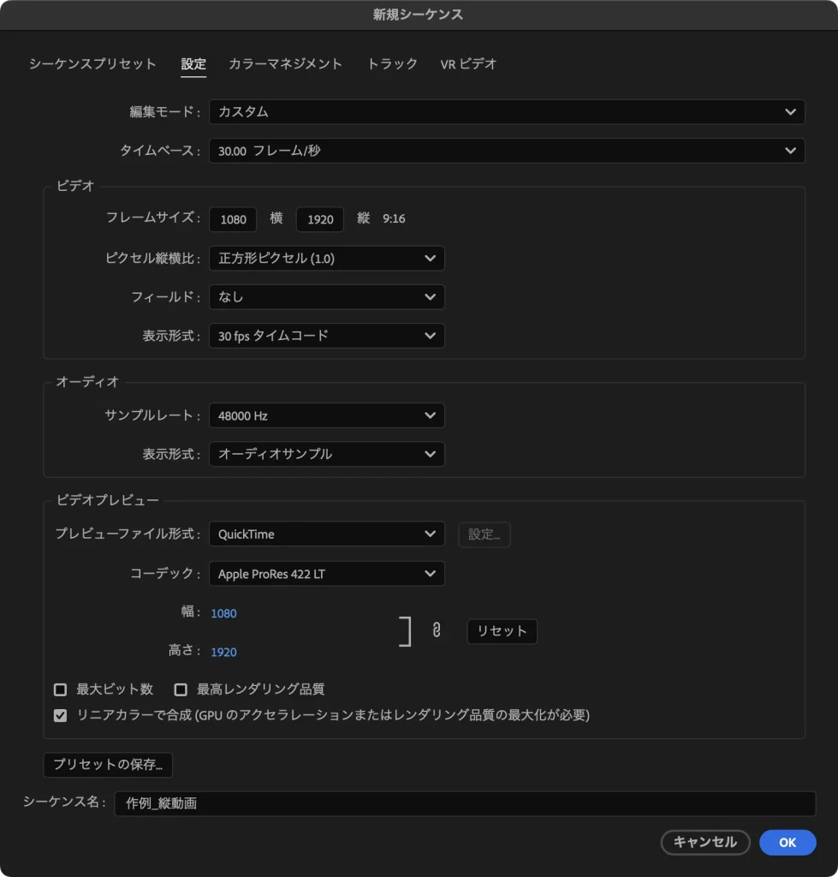This screenshot has width=838, height=877.
Task: Toggle the aspect ratio link icon
Action: (437, 630)
